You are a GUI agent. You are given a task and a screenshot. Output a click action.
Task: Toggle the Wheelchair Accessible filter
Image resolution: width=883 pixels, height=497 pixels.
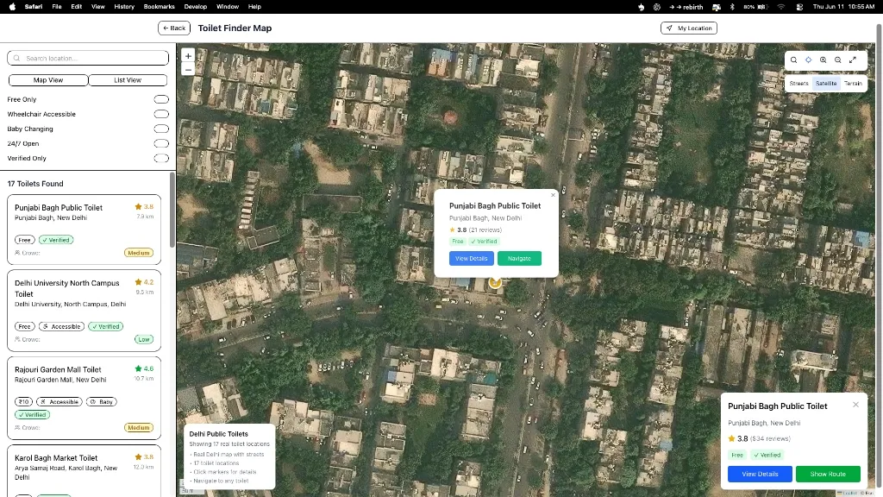point(161,114)
